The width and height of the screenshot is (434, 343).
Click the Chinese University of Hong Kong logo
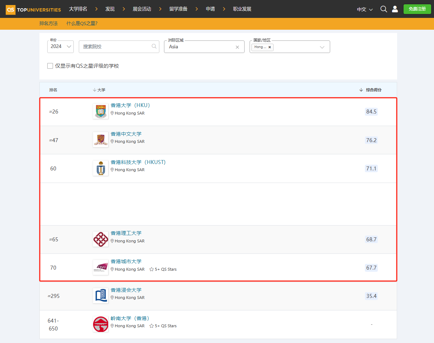(100, 140)
